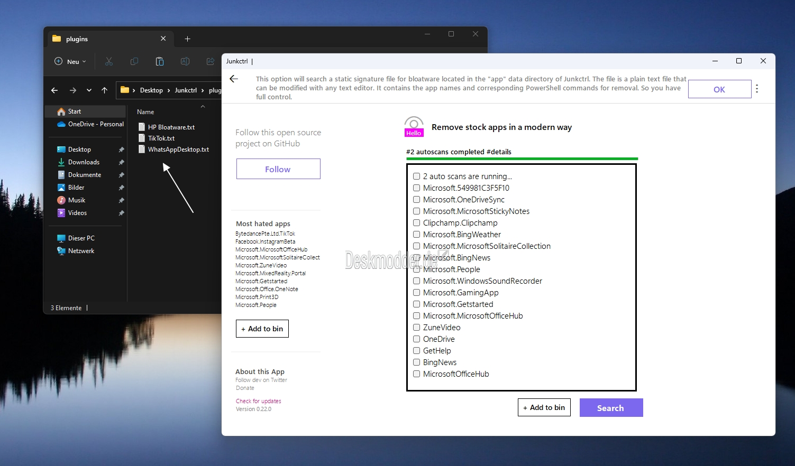Go up one folder with the Up arrow
The width and height of the screenshot is (795, 466).
[105, 90]
